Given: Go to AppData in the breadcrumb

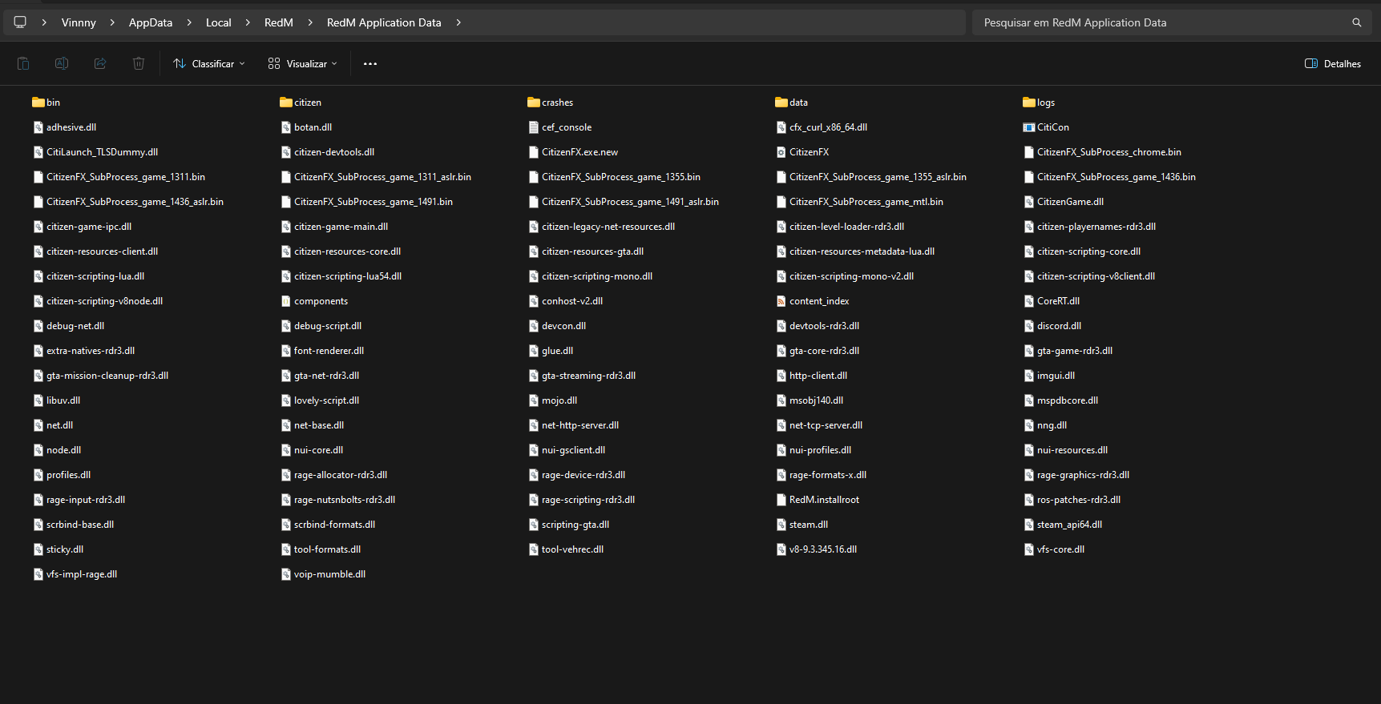Looking at the screenshot, I should pos(151,22).
